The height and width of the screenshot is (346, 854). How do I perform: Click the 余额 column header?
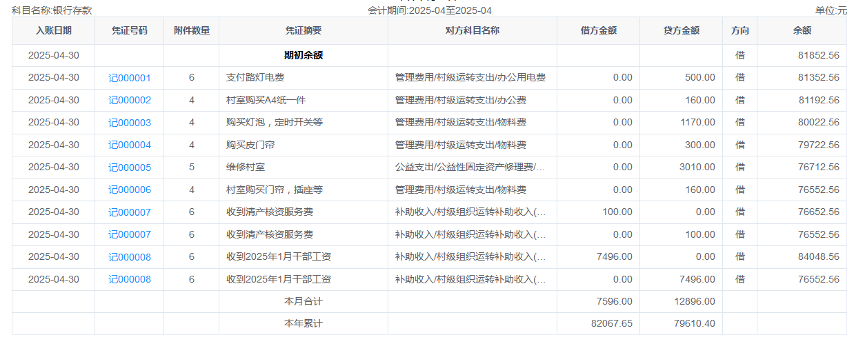(802, 30)
